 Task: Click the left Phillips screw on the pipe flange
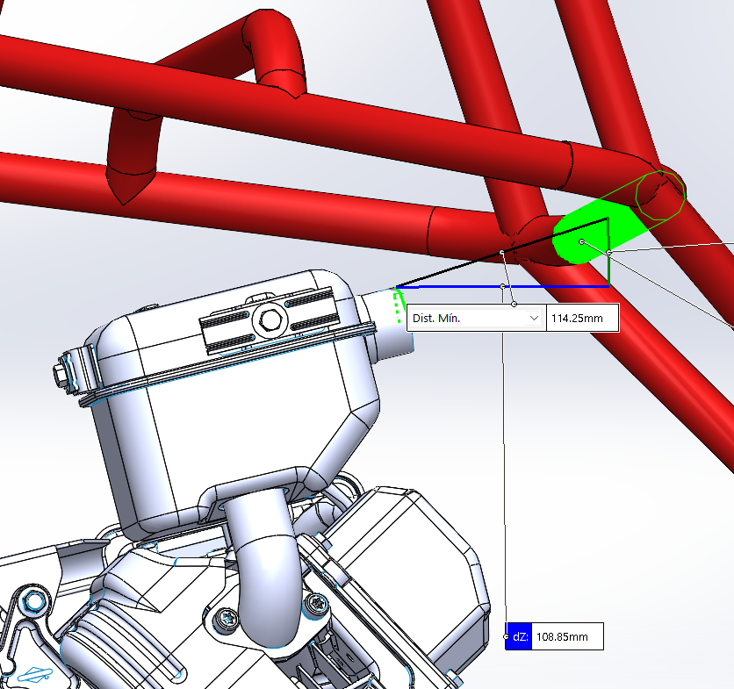tap(227, 621)
